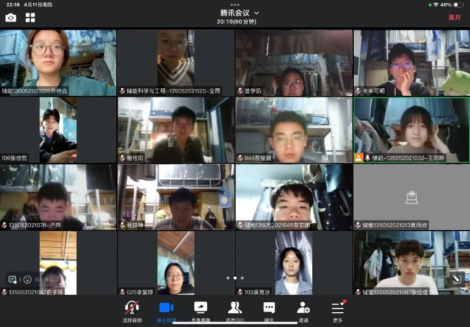This screenshot has height=327, width=470.
Task: Select 林梓鑫's video tile at top left
Action: click(58, 62)
